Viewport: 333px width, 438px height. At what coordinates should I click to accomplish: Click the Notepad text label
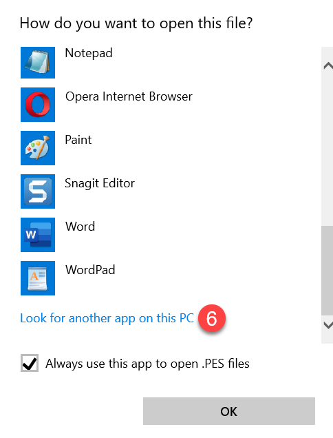click(x=89, y=53)
